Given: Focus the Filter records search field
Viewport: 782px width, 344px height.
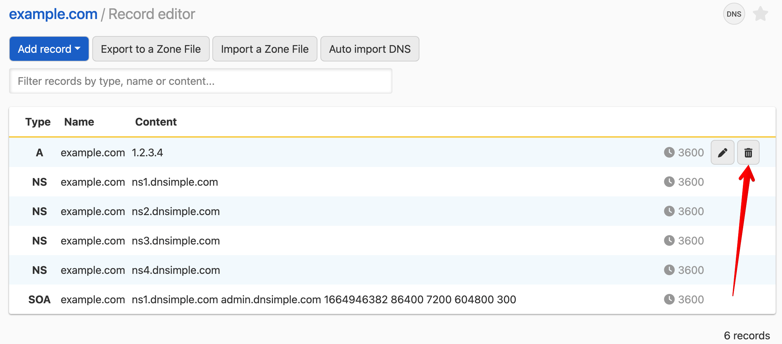Looking at the screenshot, I should [x=200, y=81].
